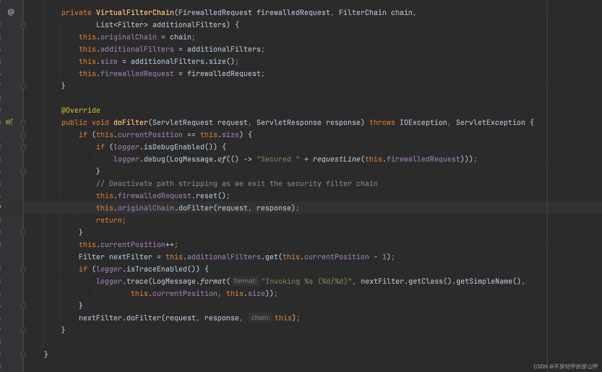Click IOException in throws clause
The width and height of the screenshot is (602, 372).
pos(423,122)
